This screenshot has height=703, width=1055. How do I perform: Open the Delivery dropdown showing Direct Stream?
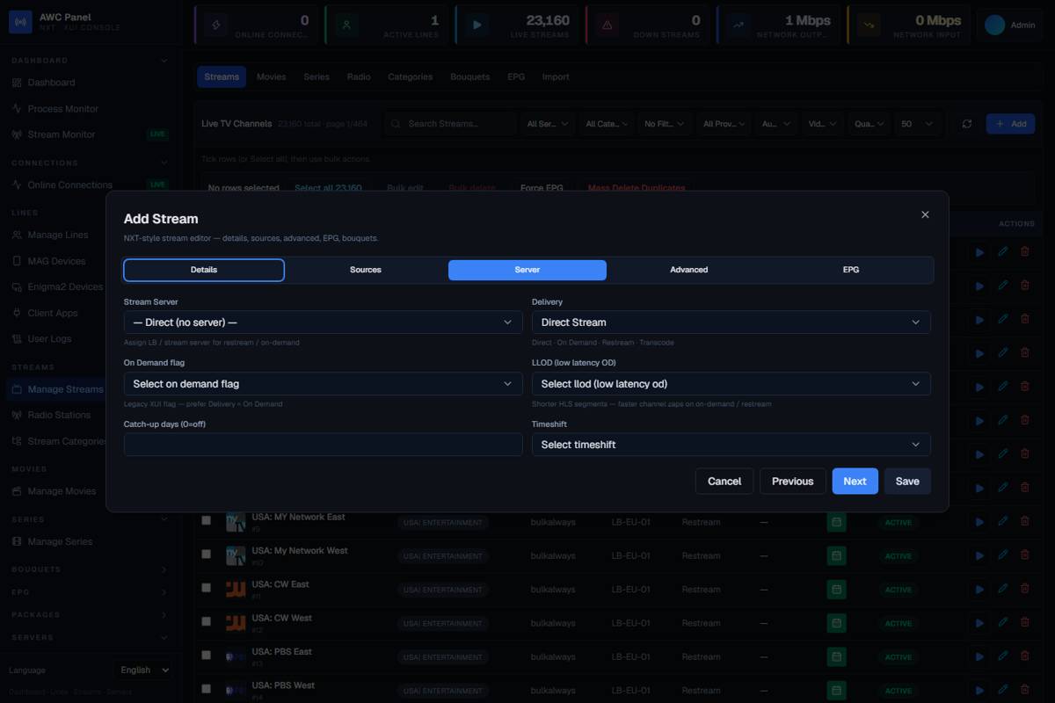coord(731,323)
